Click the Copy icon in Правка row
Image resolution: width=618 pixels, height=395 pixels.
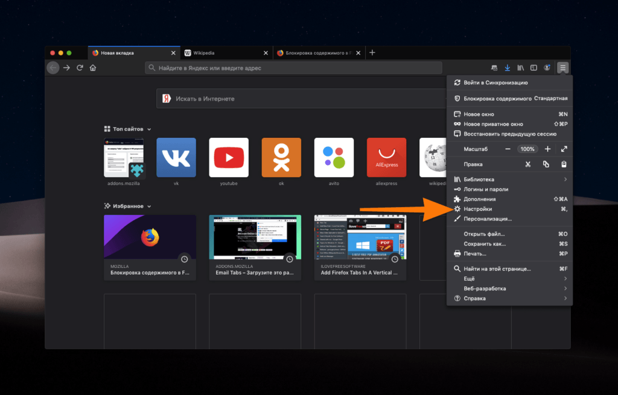(546, 164)
